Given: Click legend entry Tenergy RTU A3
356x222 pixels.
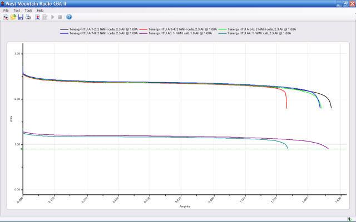Looking at the screenshot, I should 180,33.
